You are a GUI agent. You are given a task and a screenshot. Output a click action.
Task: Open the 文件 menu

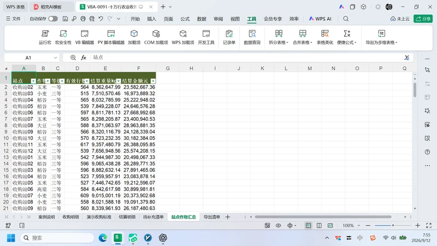click(x=13, y=19)
